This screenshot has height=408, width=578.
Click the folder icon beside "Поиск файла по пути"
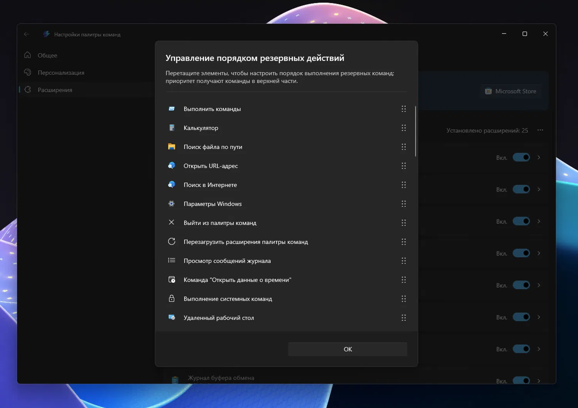(171, 147)
